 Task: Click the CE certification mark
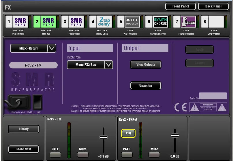point(181,107)
